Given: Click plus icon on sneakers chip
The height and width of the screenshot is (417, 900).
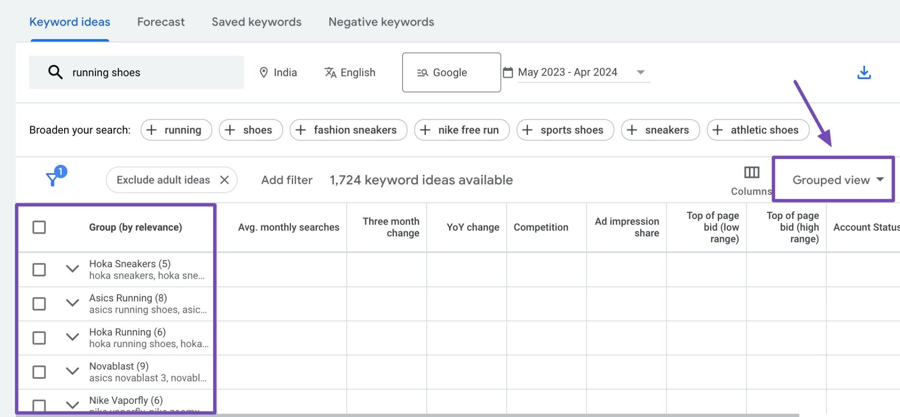Looking at the screenshot, I should click(x=632, y=130).
